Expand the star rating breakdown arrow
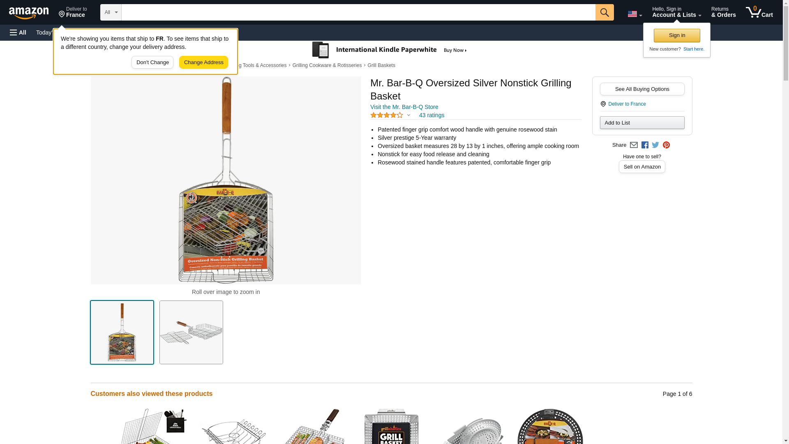The image size is (789, 444). coord(408,116)
